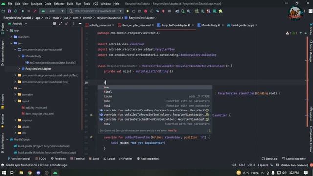
Task: Click the override gutter icon beside onBindViewHolder
Action: click(x=91, y=137)
